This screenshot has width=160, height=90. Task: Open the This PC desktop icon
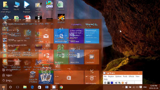[17, 6]
